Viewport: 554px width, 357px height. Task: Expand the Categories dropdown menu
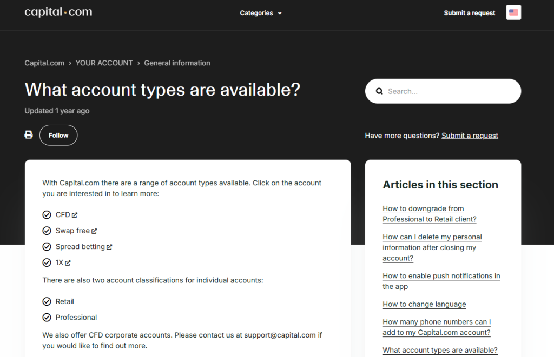(x=261, y=13)
